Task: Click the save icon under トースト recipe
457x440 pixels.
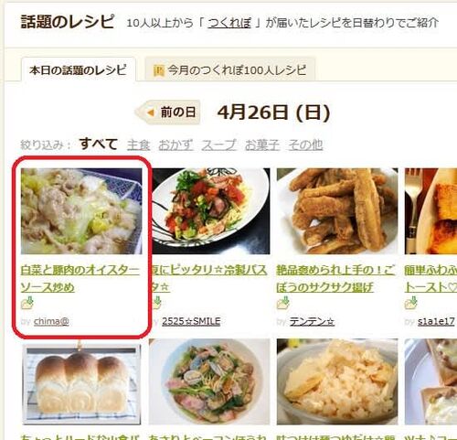Action: point(411,303)
